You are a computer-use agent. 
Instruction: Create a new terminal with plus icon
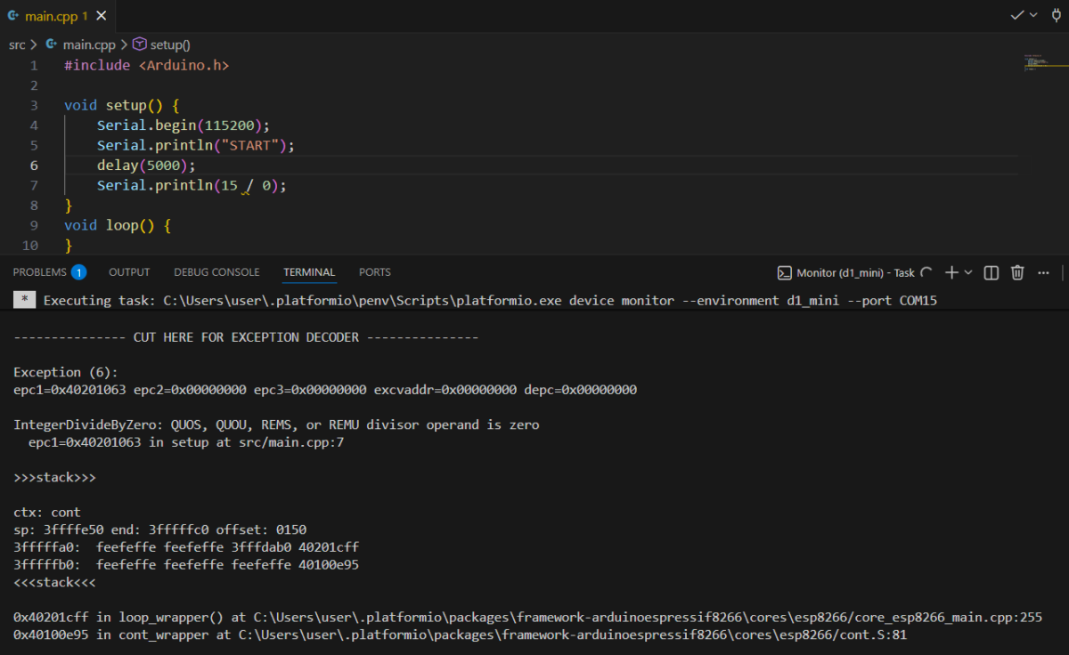[x=951, y=272]
